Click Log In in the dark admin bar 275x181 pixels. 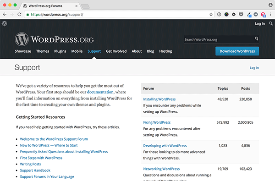(260, 23)
